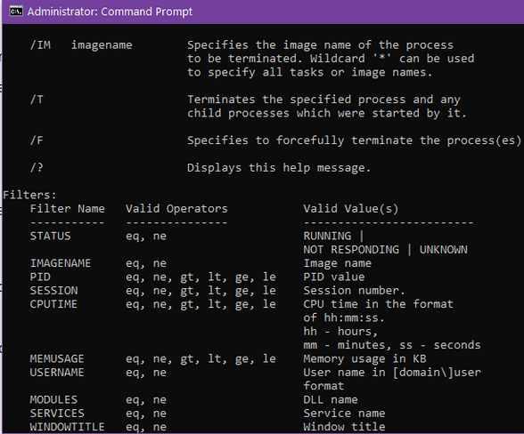Click the 'Session number.' text
The width and height of the screenshot is (524, 434).
[x=354, y=290]
